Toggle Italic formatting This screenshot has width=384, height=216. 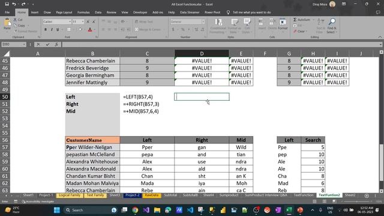[x=52, y=29]
